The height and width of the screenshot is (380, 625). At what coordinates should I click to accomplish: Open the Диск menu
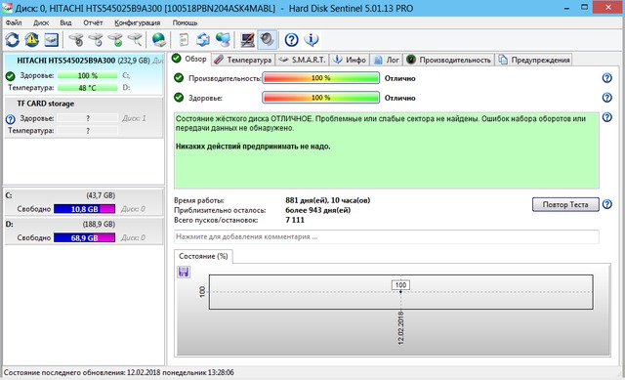(41, 22)
